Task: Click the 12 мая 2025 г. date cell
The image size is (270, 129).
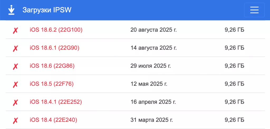Action: click(149, 84)
